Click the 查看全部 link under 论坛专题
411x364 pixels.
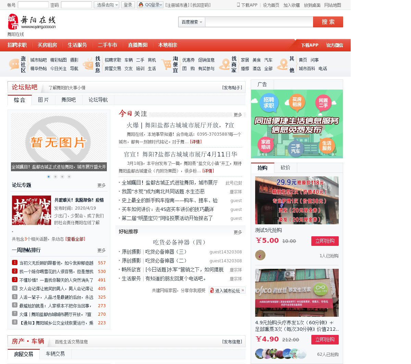(75, 239)
